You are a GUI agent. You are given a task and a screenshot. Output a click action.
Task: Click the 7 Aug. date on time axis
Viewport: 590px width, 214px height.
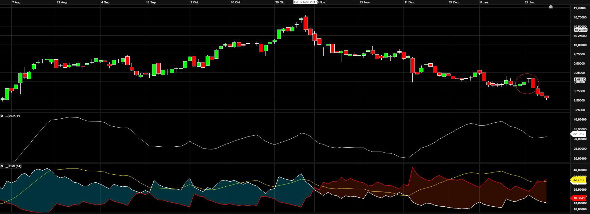pos(17,2)
